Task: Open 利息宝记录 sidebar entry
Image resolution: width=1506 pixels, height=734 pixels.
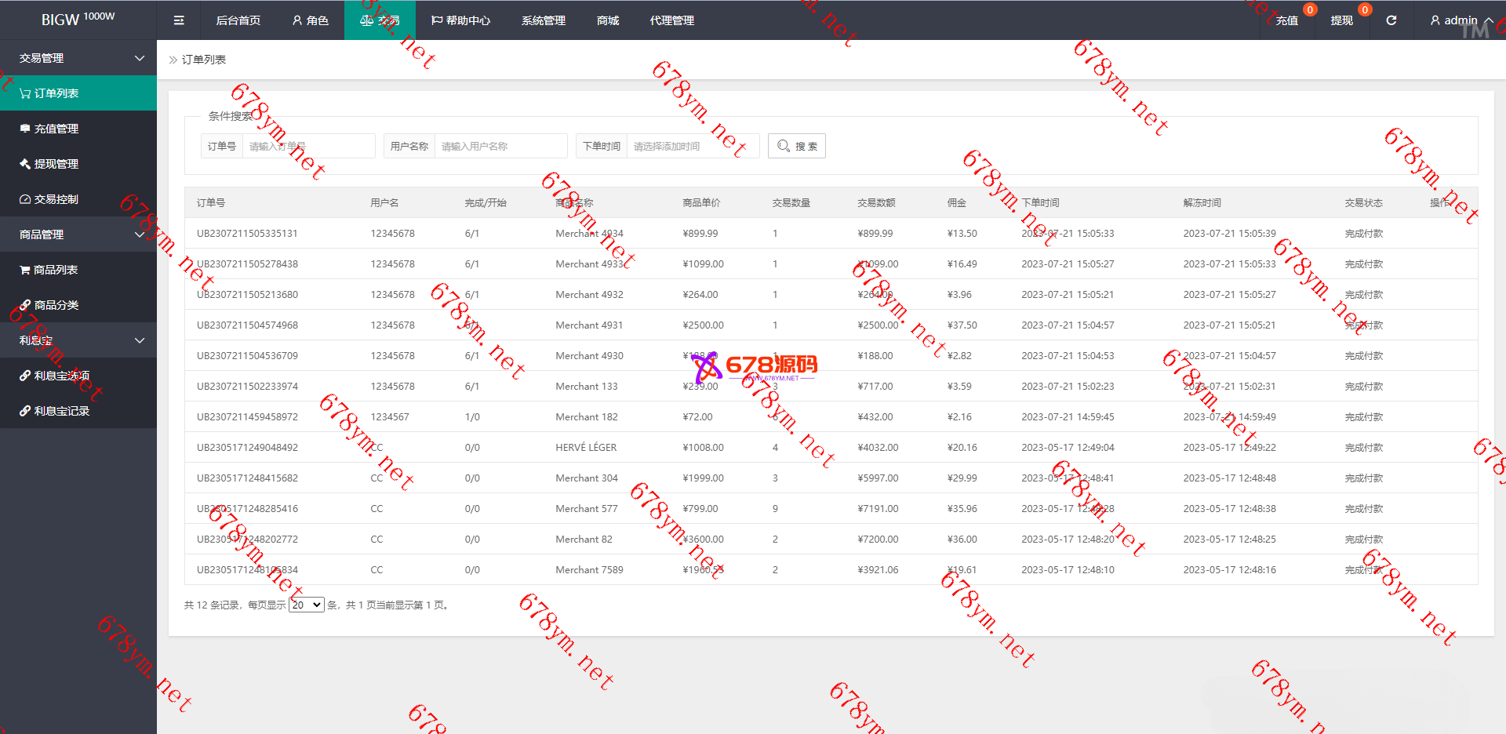Action: pos(61,411)
